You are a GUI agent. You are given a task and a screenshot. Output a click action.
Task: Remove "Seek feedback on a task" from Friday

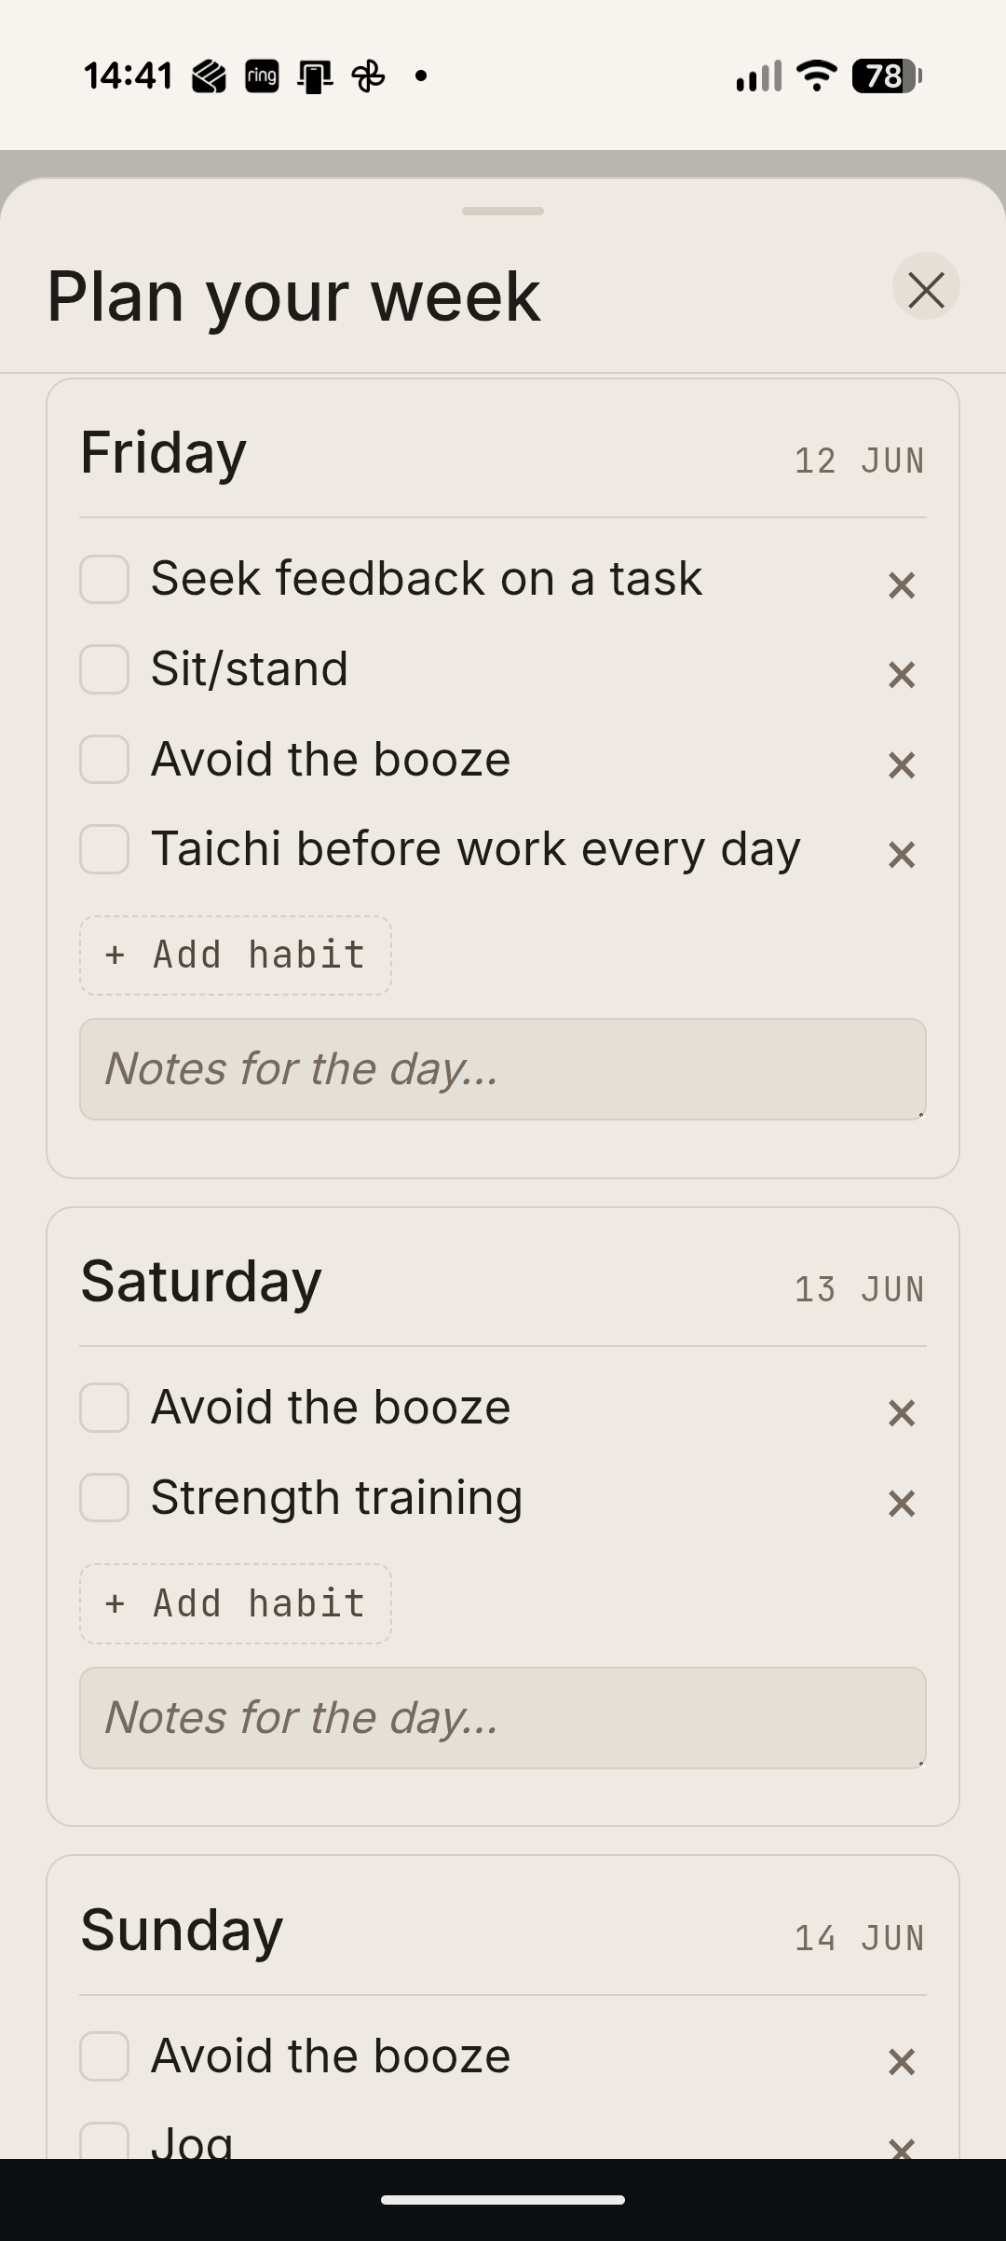point(902,585)
